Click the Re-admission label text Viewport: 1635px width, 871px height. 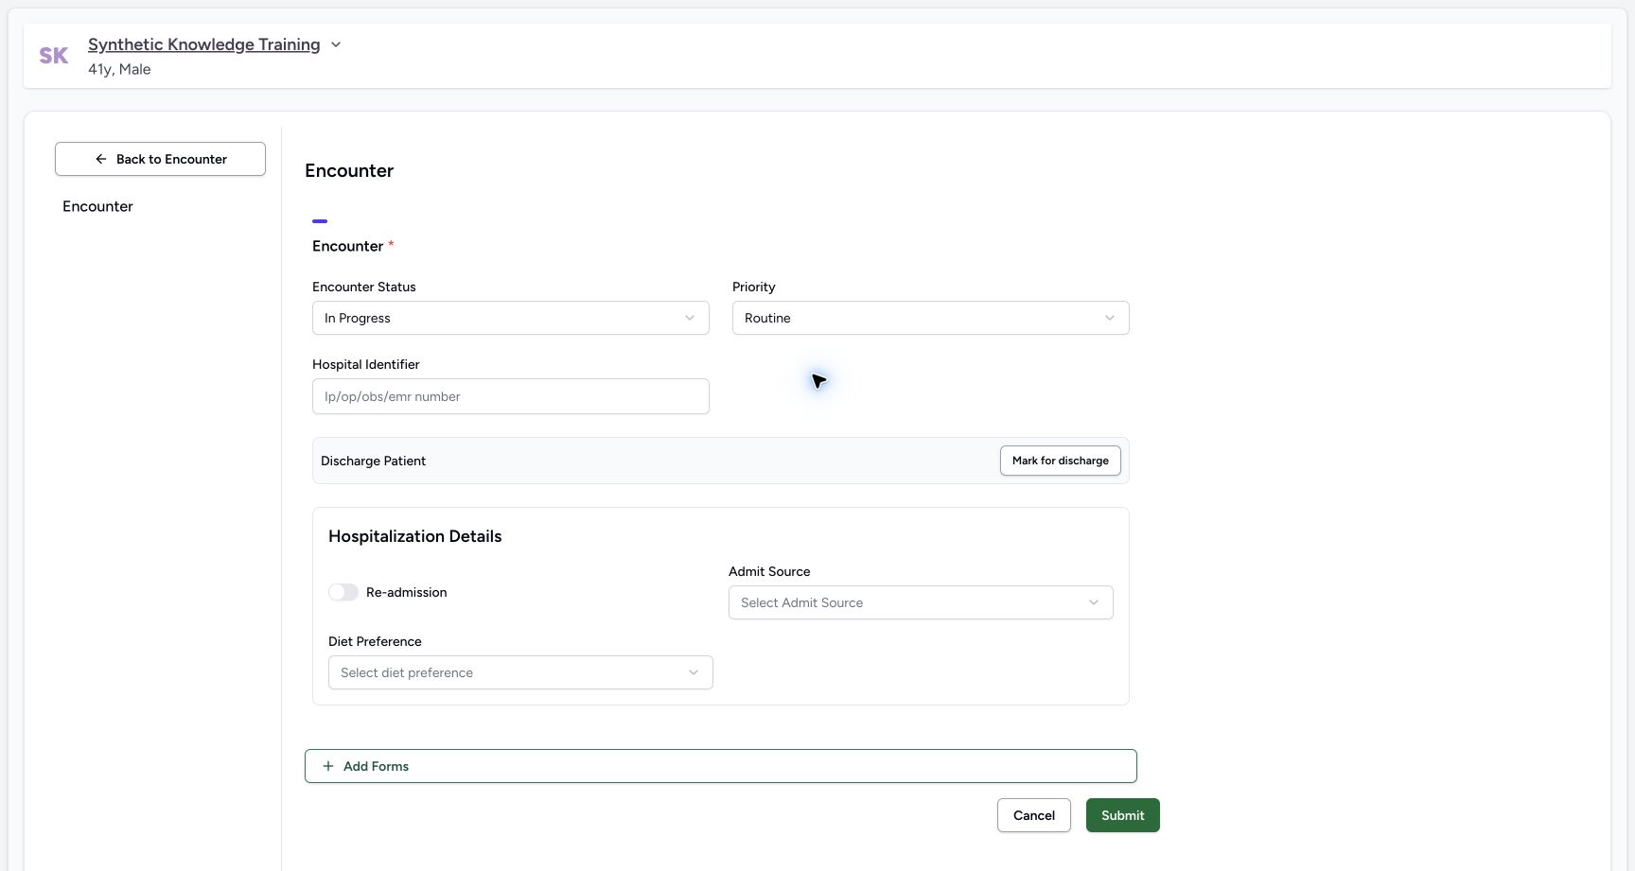point(407,592)
